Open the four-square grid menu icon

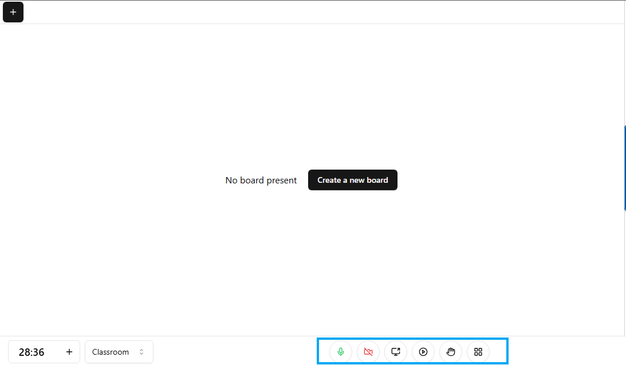tap(478, 352)
